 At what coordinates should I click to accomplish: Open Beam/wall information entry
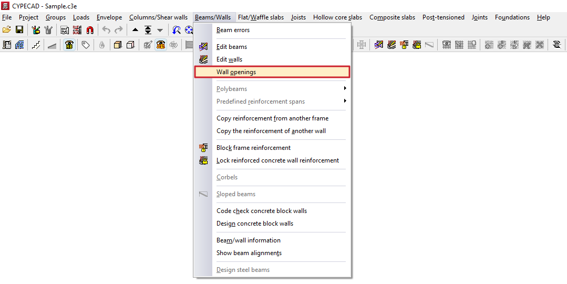(x=272, y=240)
